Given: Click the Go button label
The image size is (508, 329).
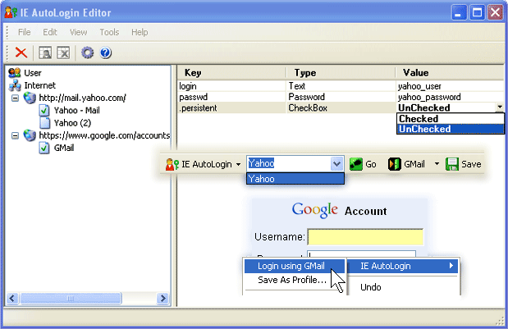Looking at the screenshot, I should click(x=371, y=164).
